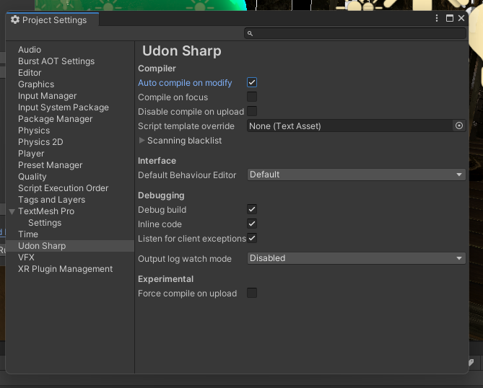Click the Force compile on upload label
The height and width of the screenshot is (388, 483).
tap(187, 294)
